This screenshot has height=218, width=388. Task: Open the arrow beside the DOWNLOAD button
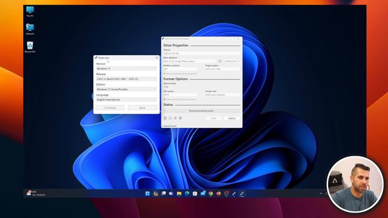tap(238, 61)
